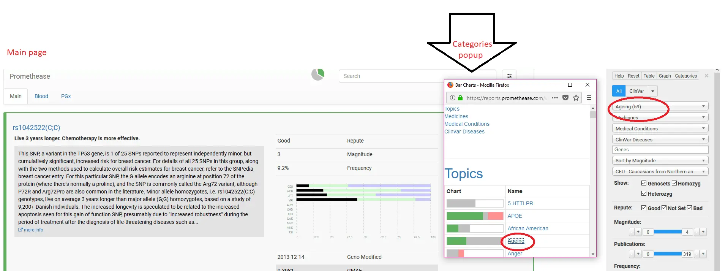728x271 pixels.
Task: Toggle the Homozyg checkbox
Action: pyautogui.click(x=674, y=183)
